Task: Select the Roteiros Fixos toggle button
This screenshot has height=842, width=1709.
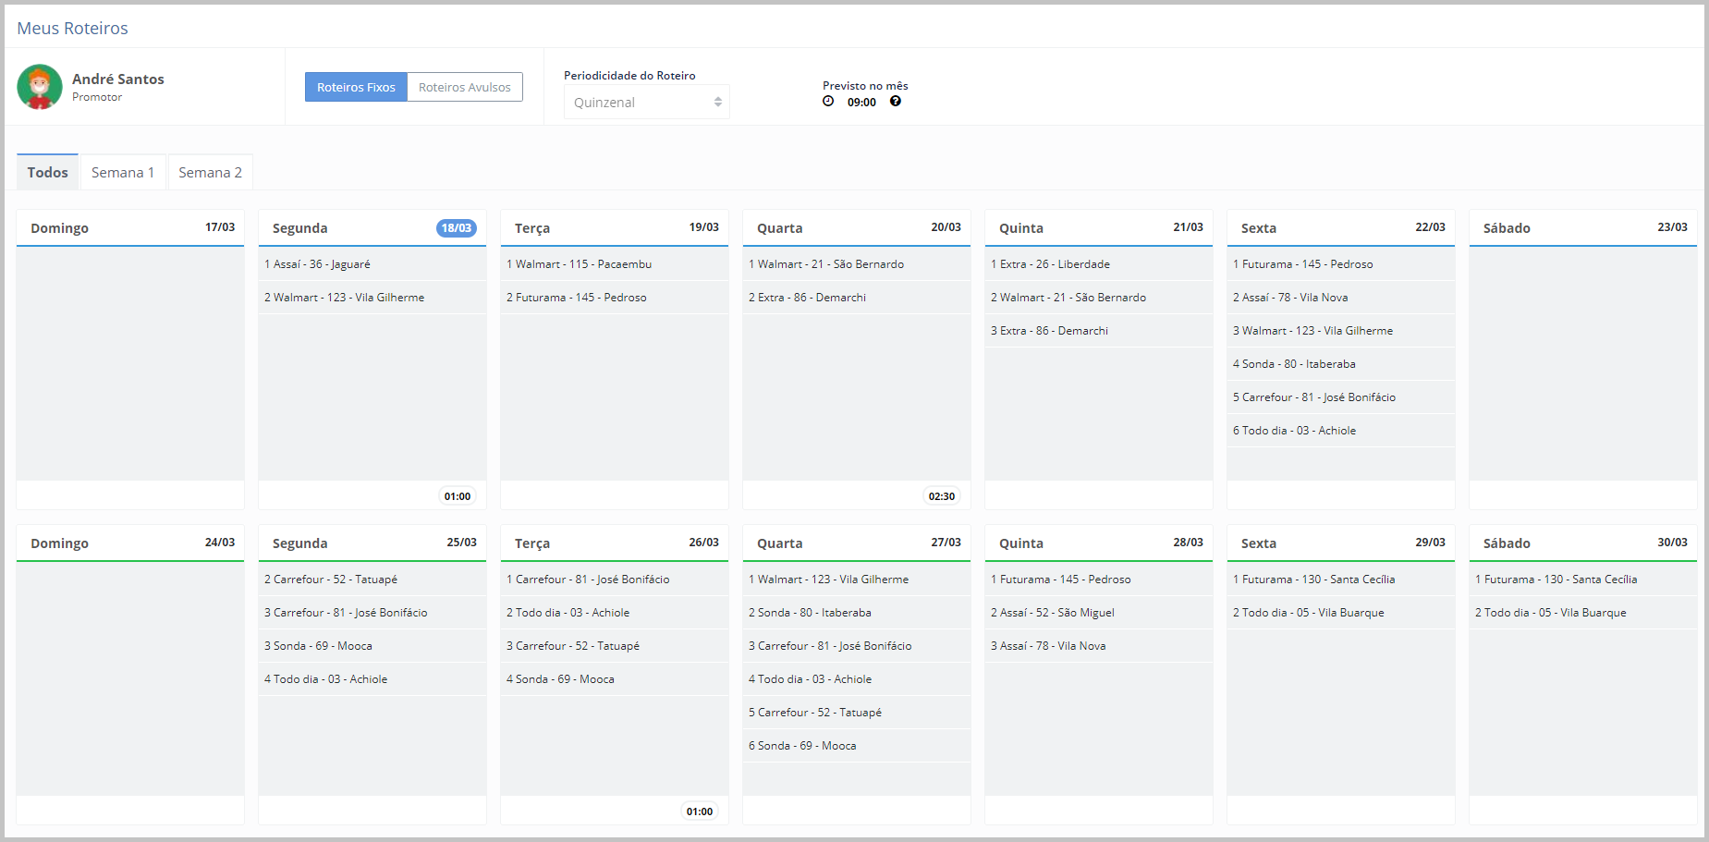Action: tap(356, 87)
